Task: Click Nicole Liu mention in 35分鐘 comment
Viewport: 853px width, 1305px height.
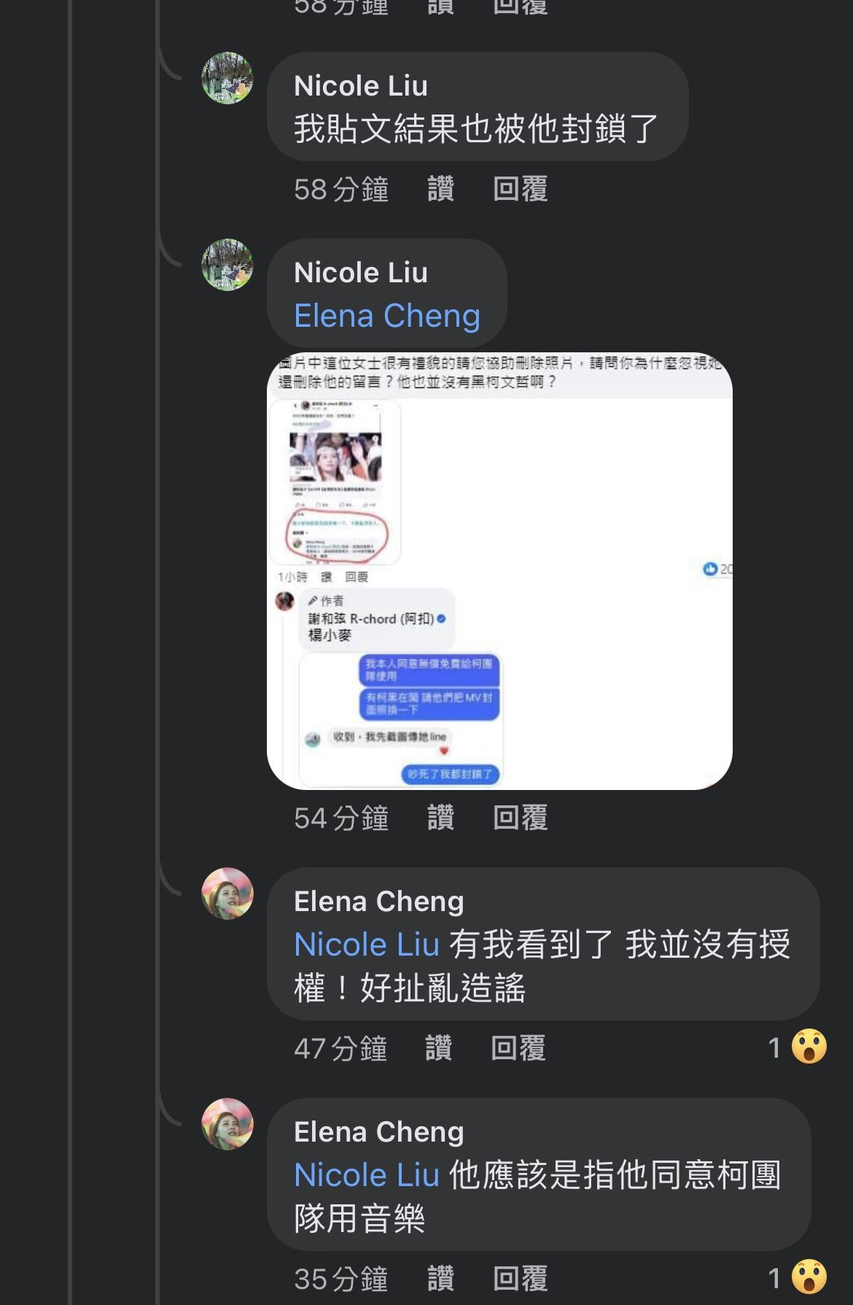Action: (367, 1175)
